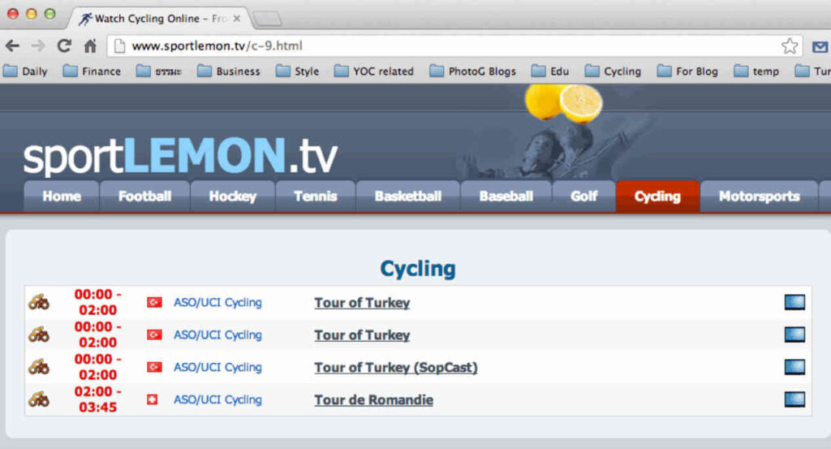The width and height of the screenshot is (831, 449).
Task: Click the Cycling page heading
Action: 418,269
